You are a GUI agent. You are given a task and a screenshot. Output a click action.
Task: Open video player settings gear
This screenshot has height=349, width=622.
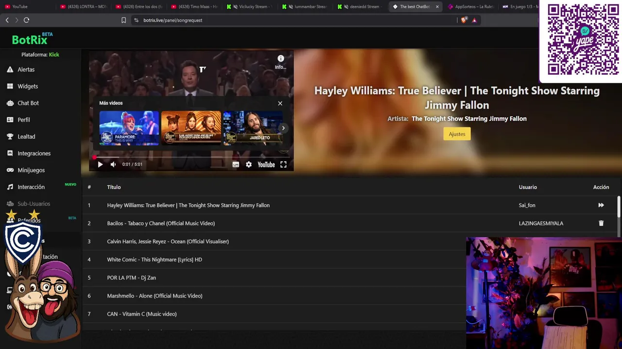click(x=249, y=164)
